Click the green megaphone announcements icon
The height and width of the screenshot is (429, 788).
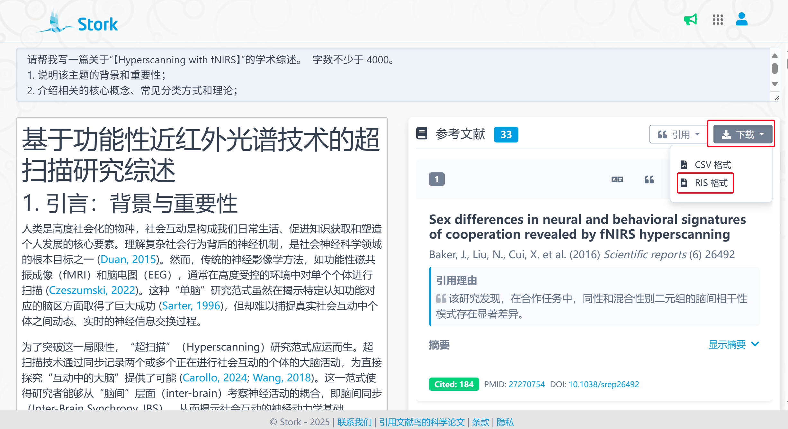[x=690, y=20]
